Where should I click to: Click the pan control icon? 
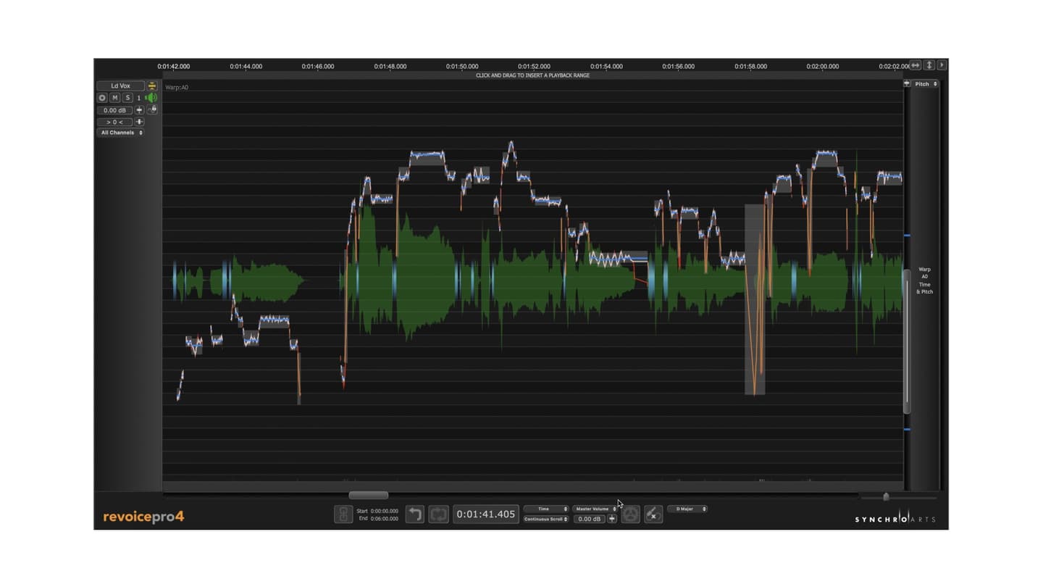(x=139, y=122)
